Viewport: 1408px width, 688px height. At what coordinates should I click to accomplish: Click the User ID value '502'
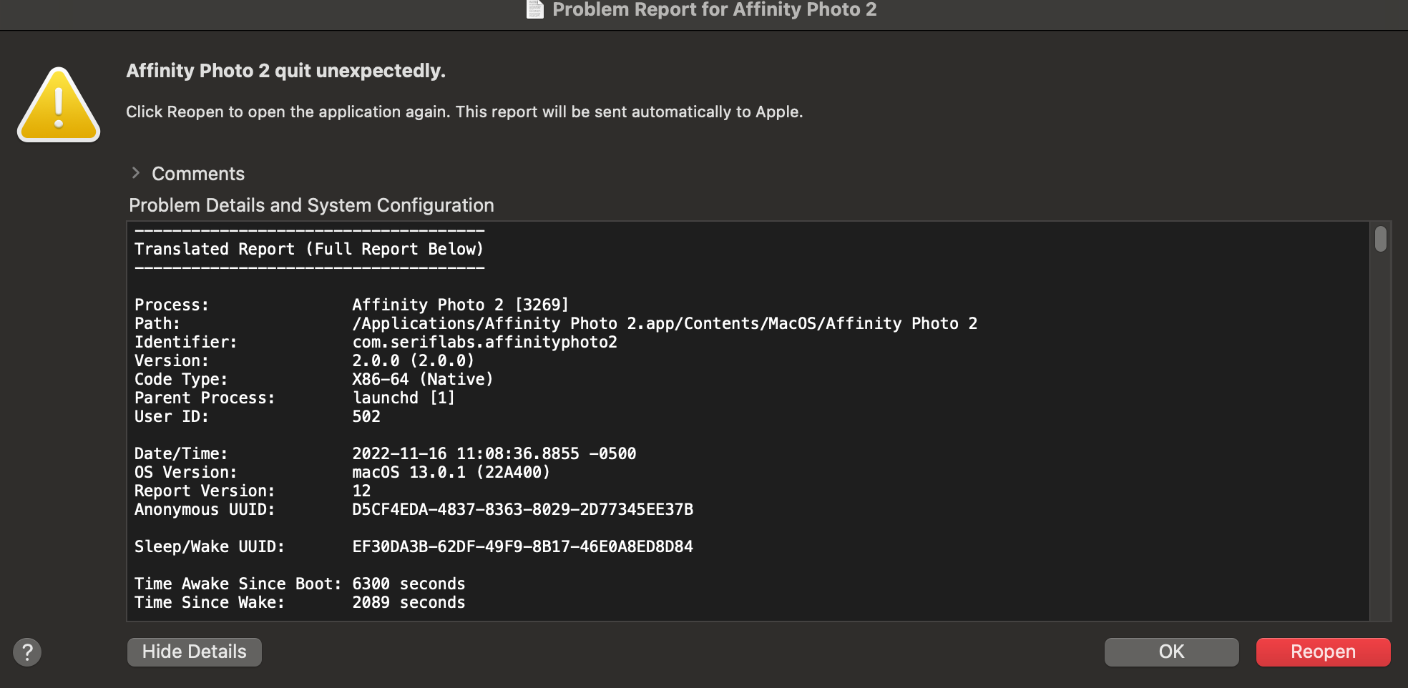tap(366, 416)
